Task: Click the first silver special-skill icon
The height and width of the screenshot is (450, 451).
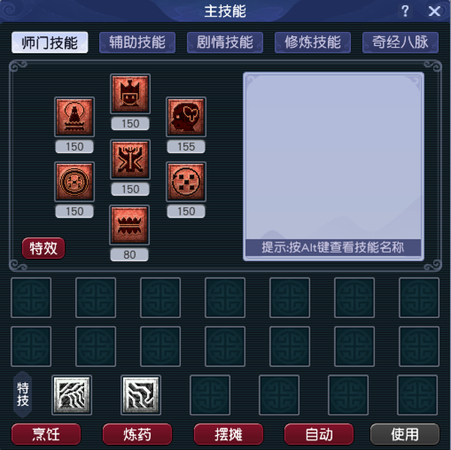Action: coord(72,394)
